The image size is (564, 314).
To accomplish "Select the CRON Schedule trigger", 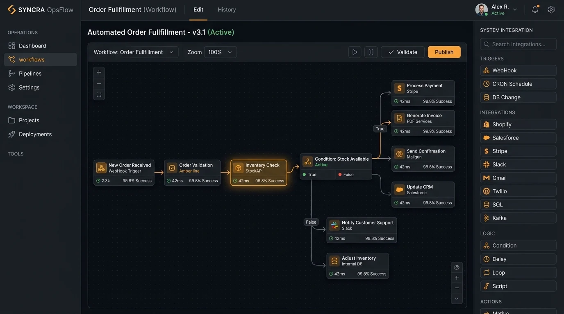I will click(x=518, y=84).
